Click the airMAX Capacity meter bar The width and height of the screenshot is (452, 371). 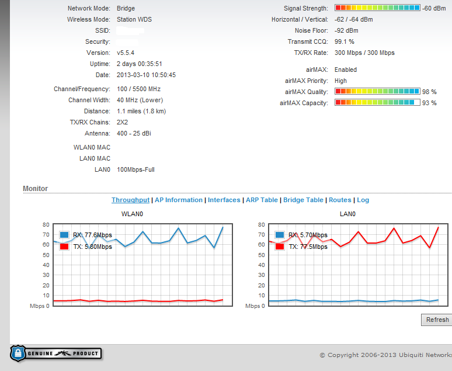pos(377,103)
